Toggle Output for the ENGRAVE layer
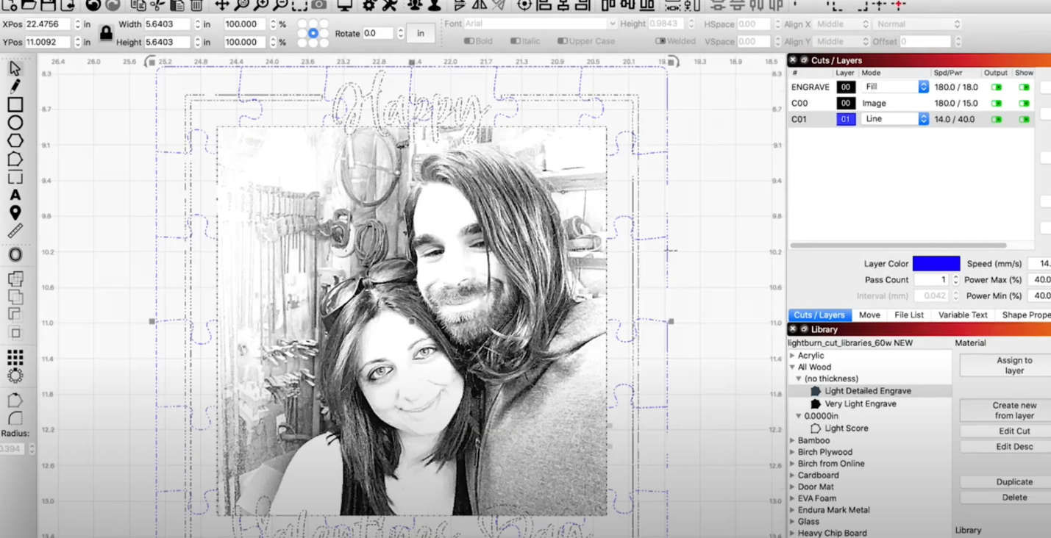Screen dimensions: 1051x538 (996, 87)
